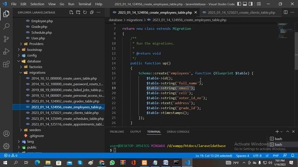Image resolution: width=298 pixels, height=167 pixels.
Task: Open the Run and Debug view
Action: pyautogui.click(x=6, y=51)
